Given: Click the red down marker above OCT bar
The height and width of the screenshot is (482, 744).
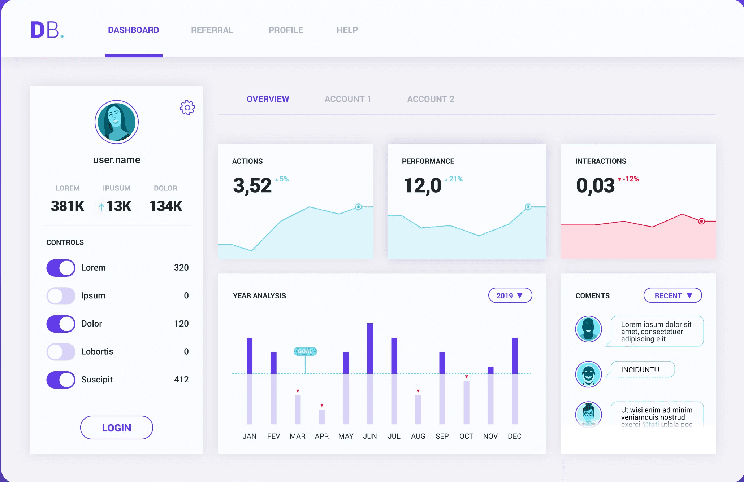Looking at the screenshot, I should coord(466,377).
